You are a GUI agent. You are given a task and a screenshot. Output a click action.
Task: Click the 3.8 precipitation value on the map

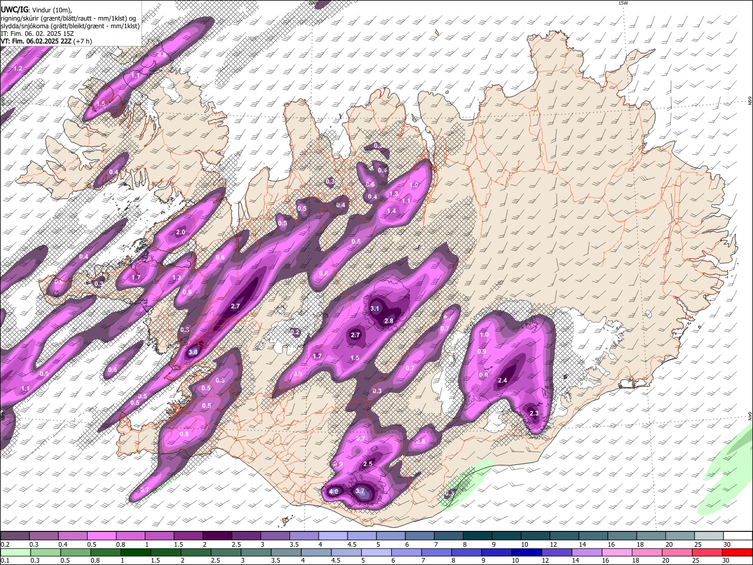tap(193, 353)
